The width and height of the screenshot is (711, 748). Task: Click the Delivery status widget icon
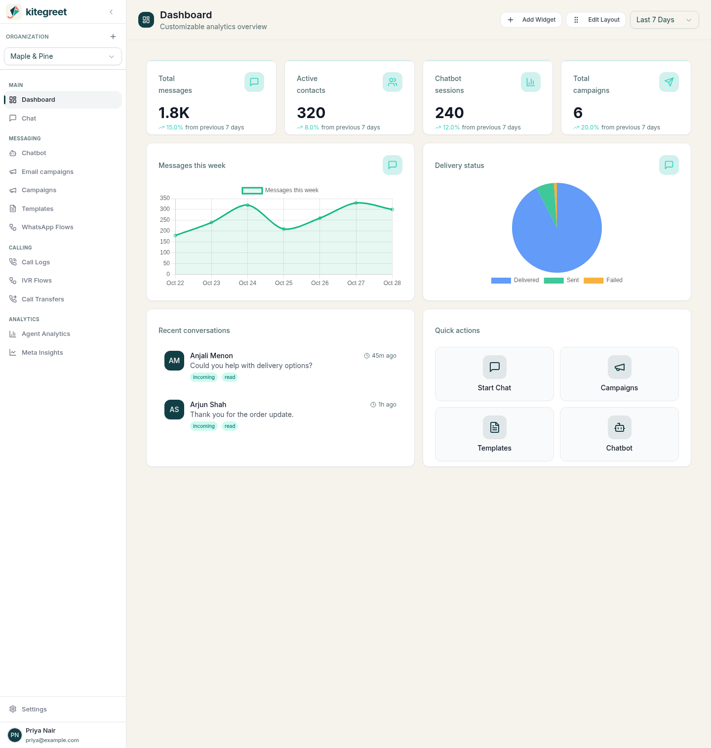(669, 165)
